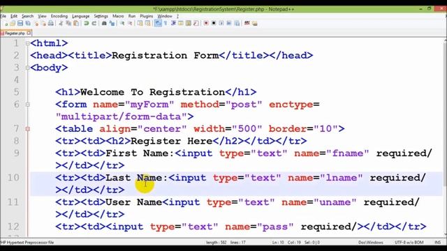Stop macro recording with the black square icon
Image resolution: width=447 pixels, height=251 pixels.
tap(214, 23)
